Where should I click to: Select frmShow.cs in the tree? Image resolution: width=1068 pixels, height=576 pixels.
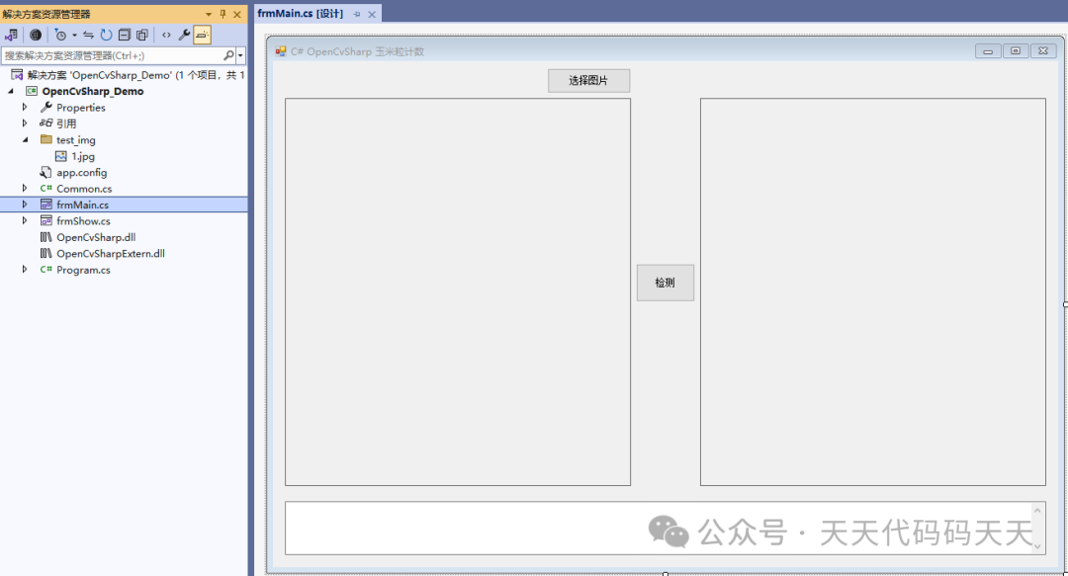click(x=83, y=221)
